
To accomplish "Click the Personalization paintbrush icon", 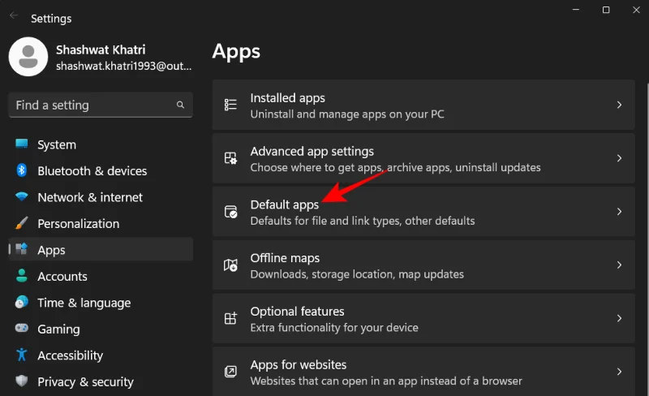I will point(22,223).
